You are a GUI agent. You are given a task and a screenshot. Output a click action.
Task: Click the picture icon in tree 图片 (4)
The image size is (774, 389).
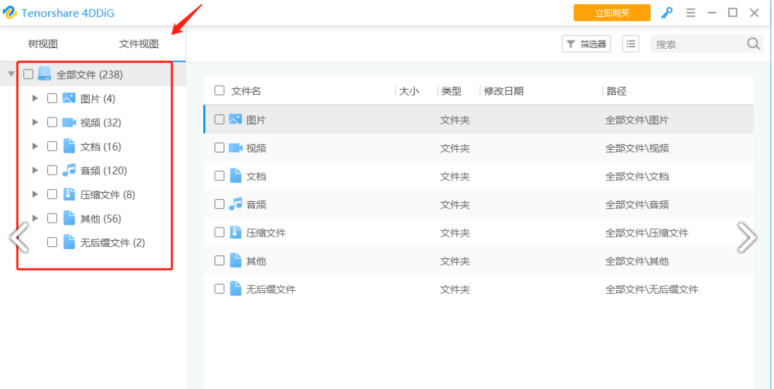coord(69,97)
